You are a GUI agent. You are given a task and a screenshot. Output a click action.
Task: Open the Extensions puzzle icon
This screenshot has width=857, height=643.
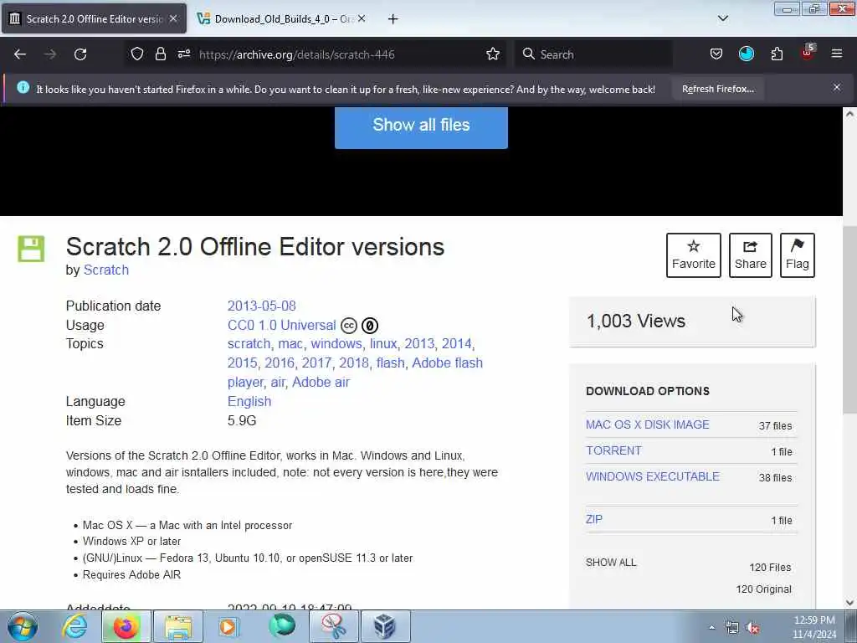777,54
